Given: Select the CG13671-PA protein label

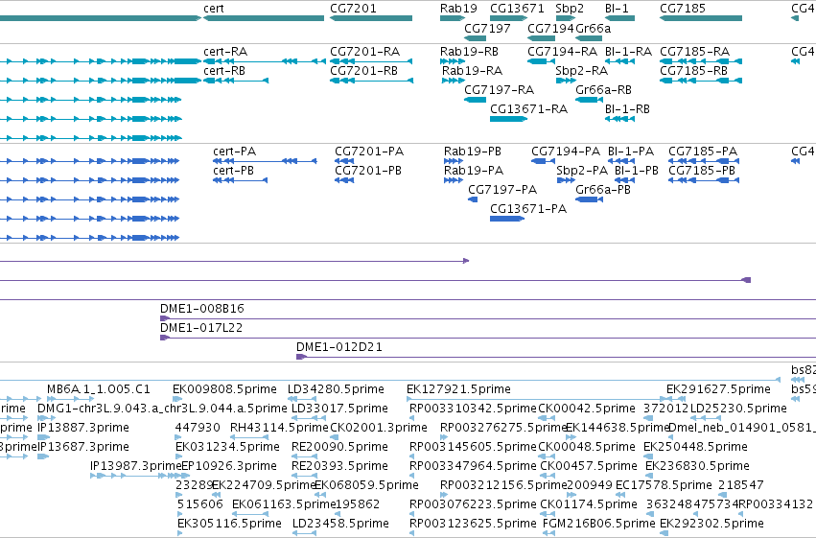Looking at the screenshot, I should click(528, 209).
